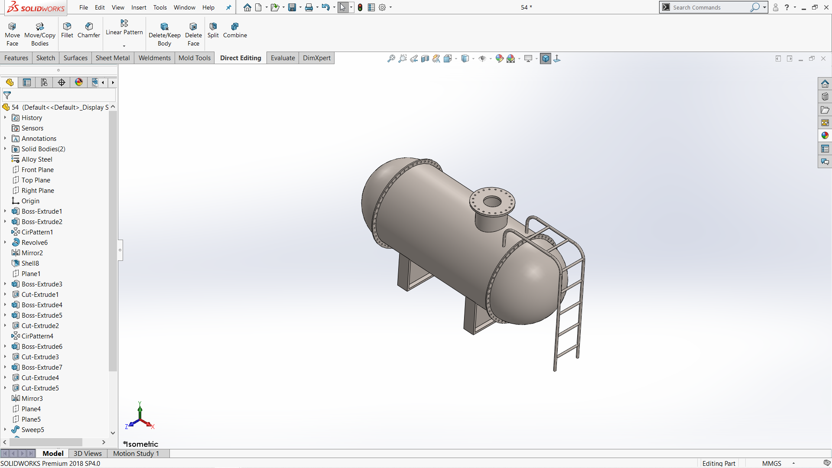Screen dimensions: 832x468
Task: Switch to Motion Study 1 tab
Action: (x=136, y=453)
